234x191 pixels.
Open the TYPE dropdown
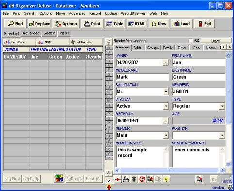tap(222, 106)
